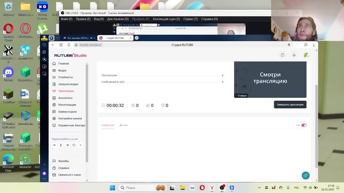Screen dimensions: 344x193
Task: Click the studio.rutube.ru address field
Action: pyautogui.click(x=91, y=45)
